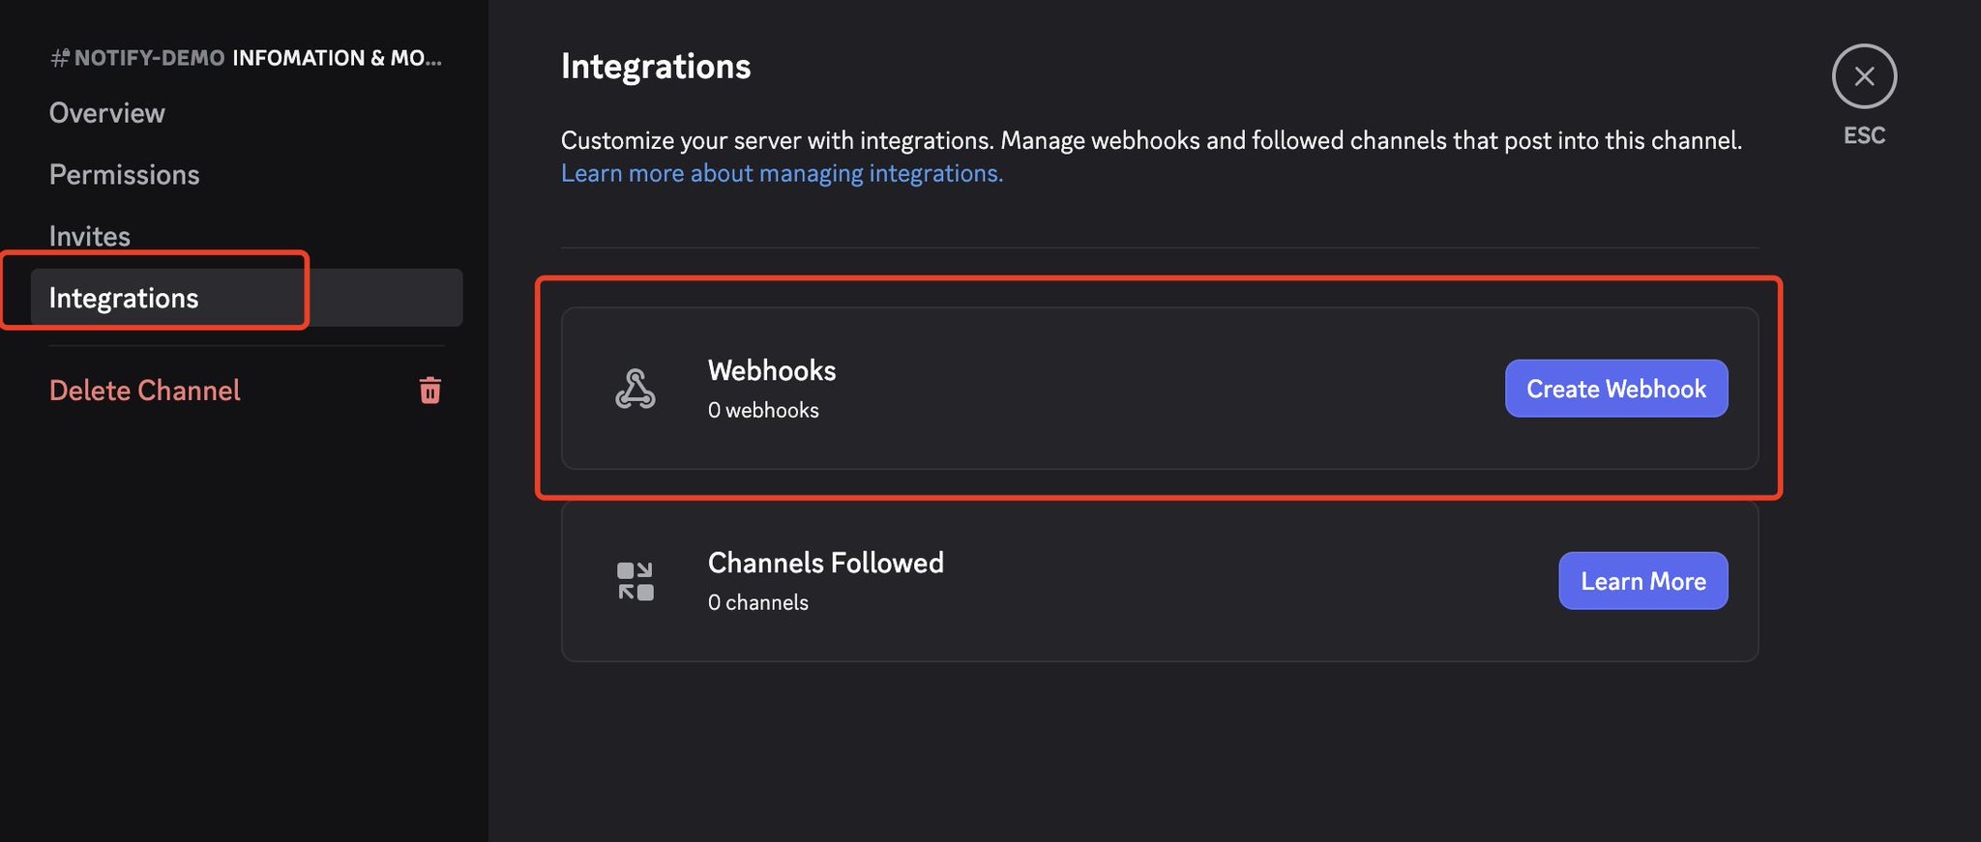Select the Integrations sidebar tab
The height and width of the screenshot is (842, 1981).
124,298
